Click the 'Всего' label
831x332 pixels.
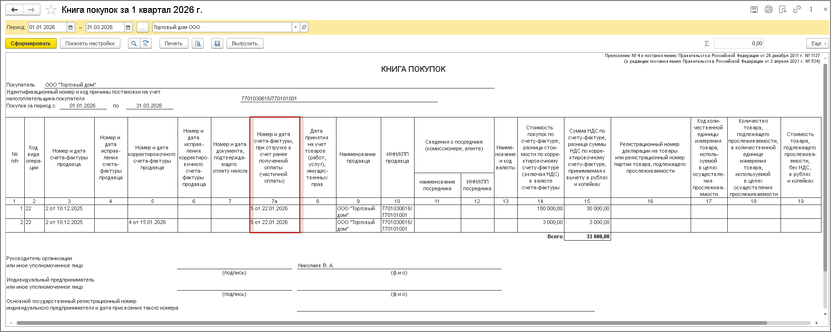555,236
